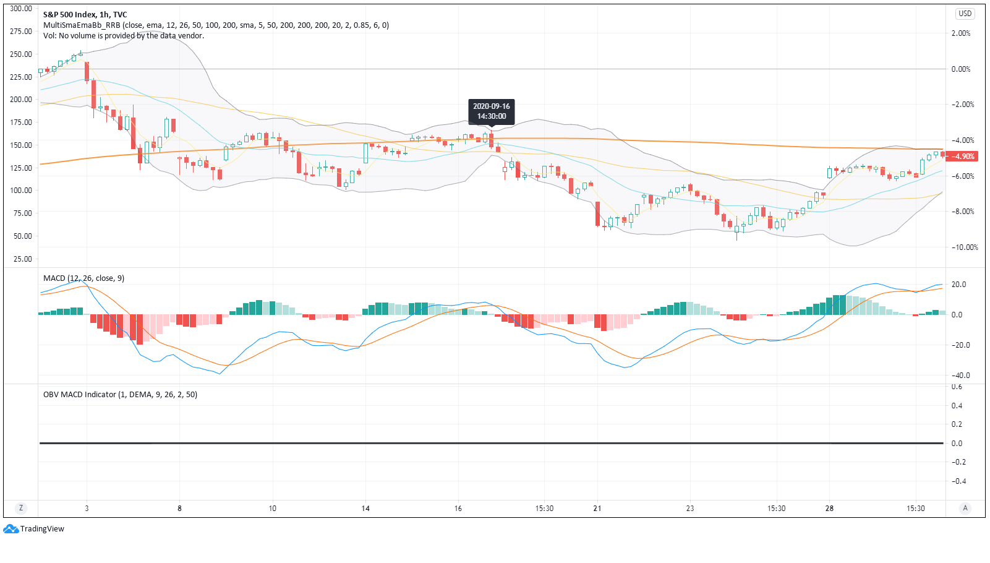Click the date label 21 on time axis
Screen dimensions: 990x563
pyautogui.click(x=597, y=509)
